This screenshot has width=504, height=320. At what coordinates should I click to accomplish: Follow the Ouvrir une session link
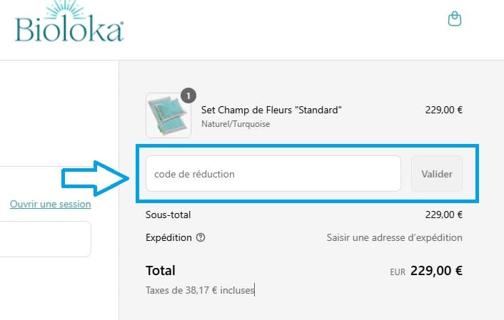pos(50,205)
